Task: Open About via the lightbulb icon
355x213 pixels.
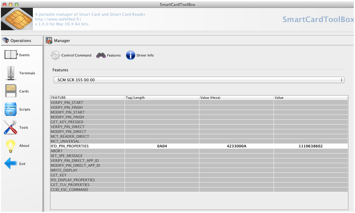Action: (11, 146)
